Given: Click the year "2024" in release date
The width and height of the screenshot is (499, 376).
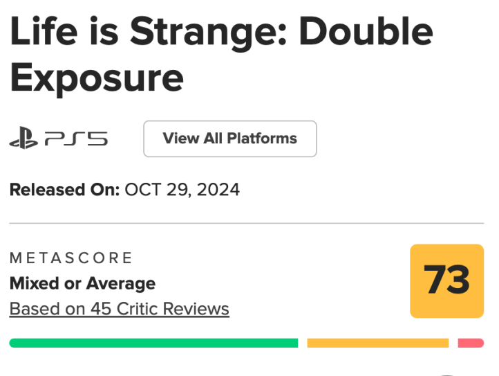Looking at the screenshot, I should (x=217, y=190).
